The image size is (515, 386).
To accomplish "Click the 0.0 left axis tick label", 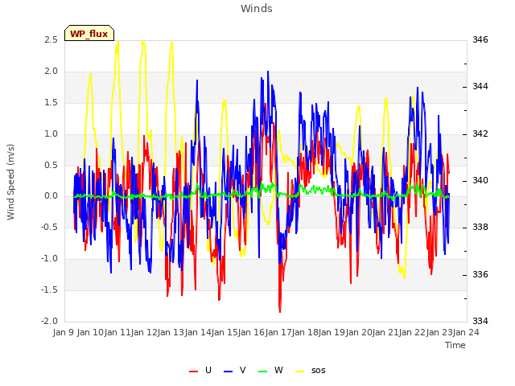I will pos(51,196).
